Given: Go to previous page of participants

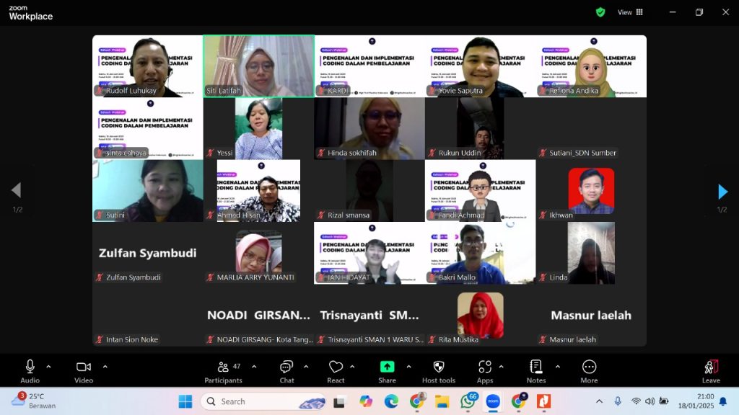Looking at the screenshot, I should (x=16, y=191).
